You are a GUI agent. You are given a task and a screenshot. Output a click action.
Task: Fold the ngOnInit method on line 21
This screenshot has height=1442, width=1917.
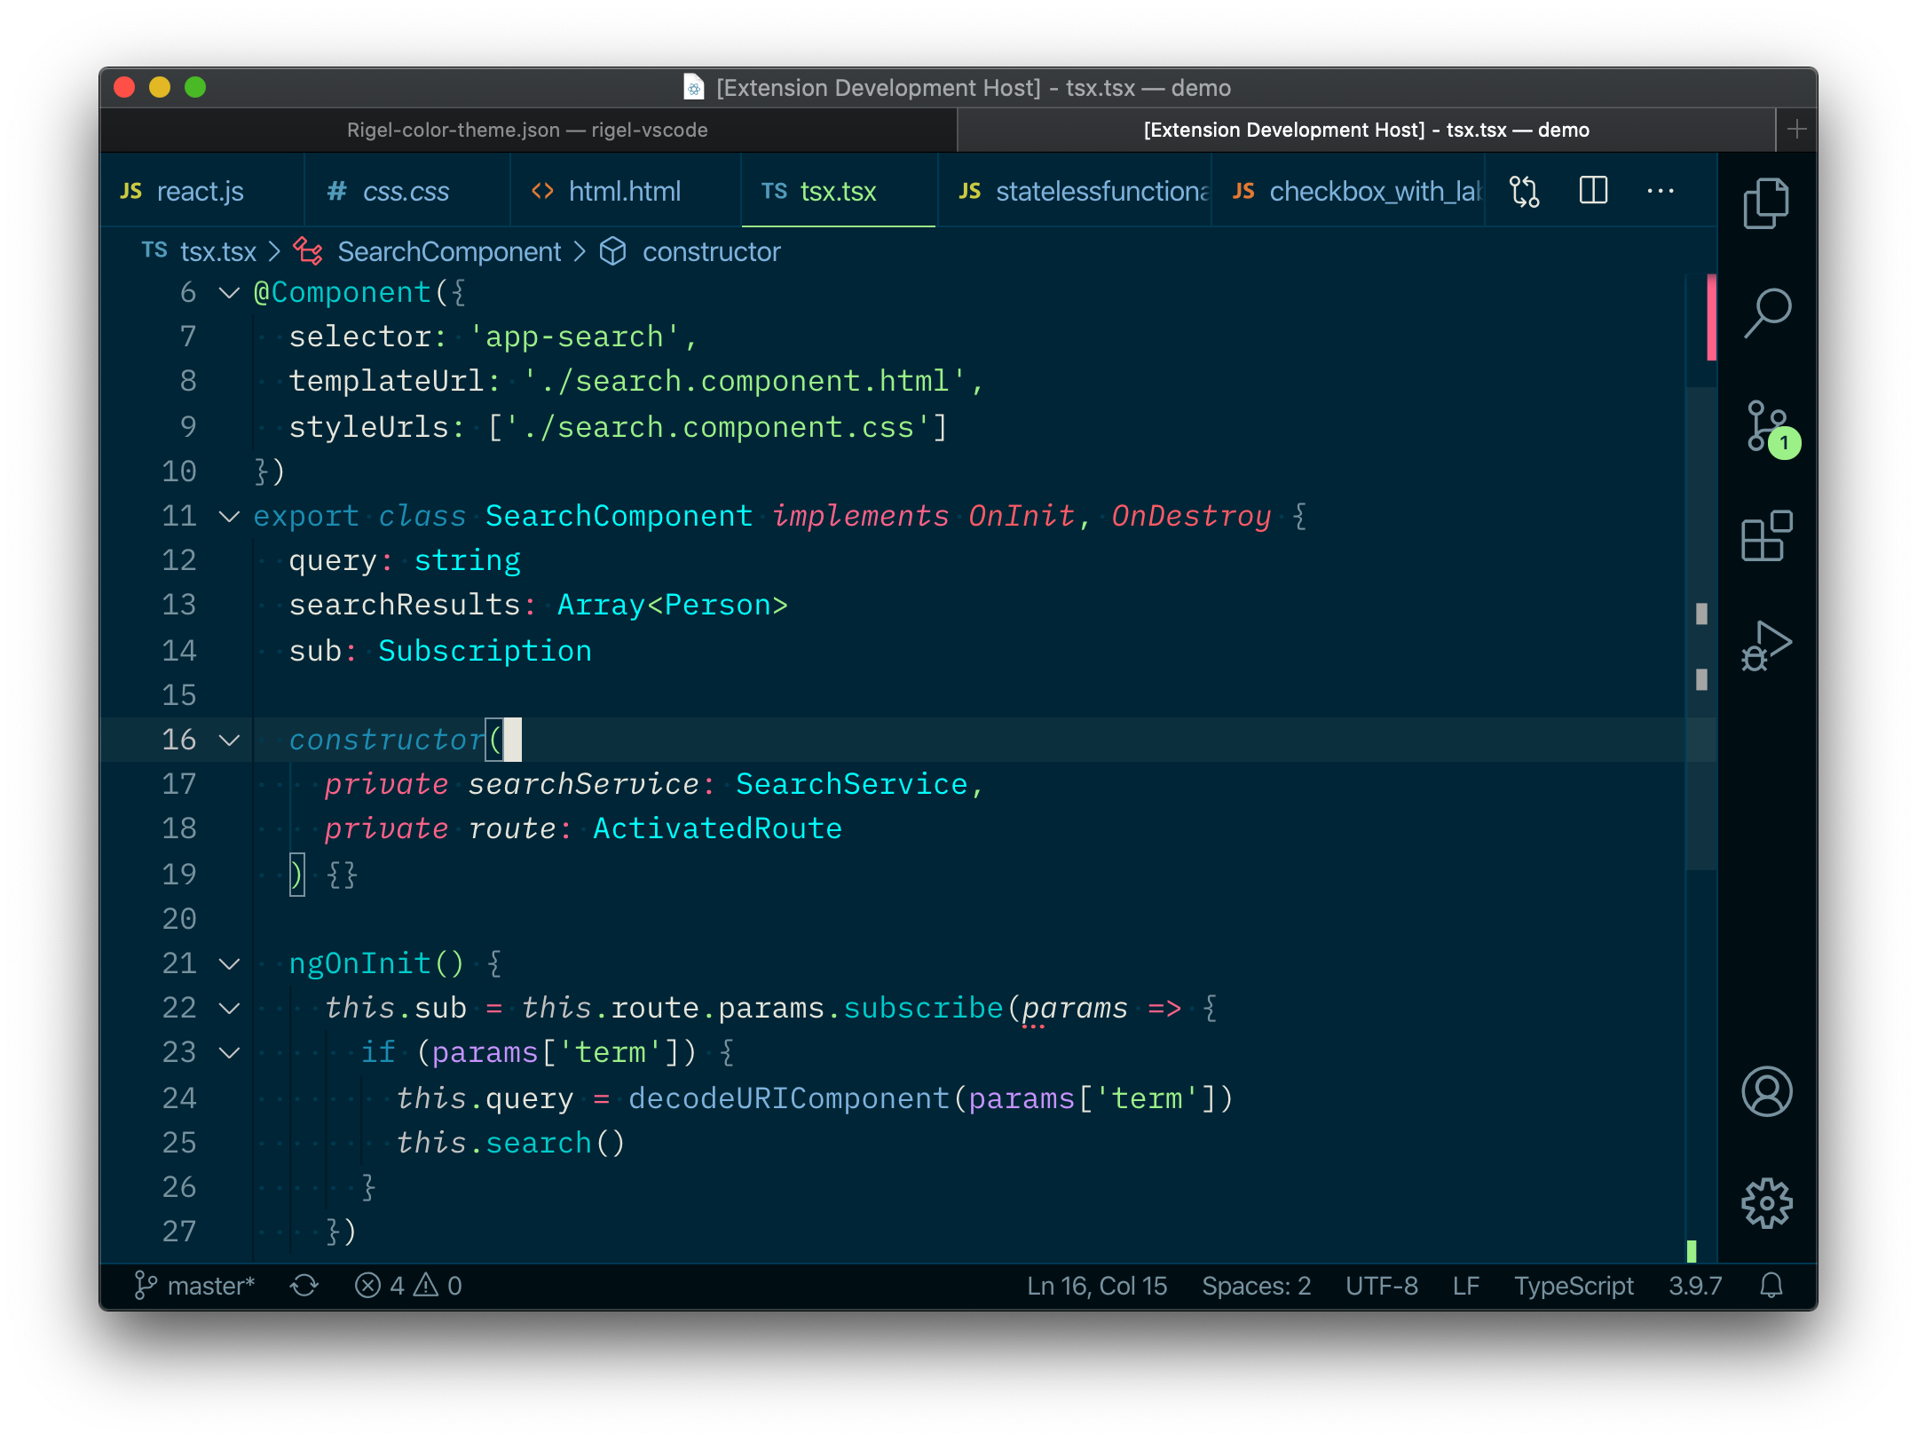point(229,963)
